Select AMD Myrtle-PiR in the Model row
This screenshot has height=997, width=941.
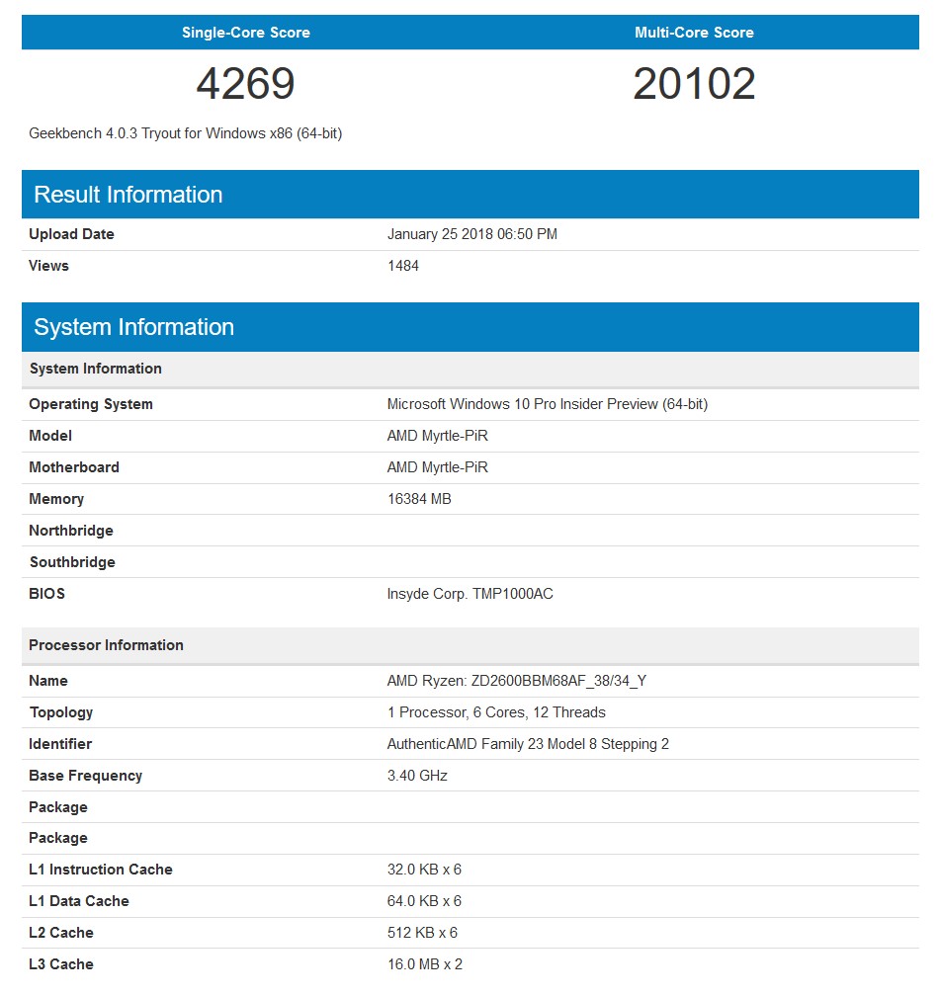[438, 436]
